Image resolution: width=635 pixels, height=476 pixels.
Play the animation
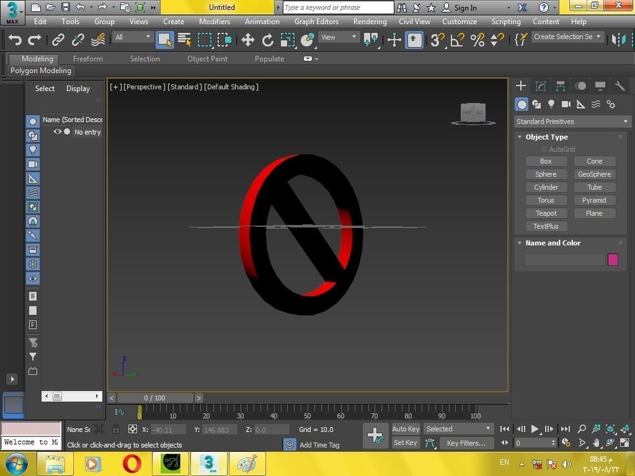(x=535, y=429)
